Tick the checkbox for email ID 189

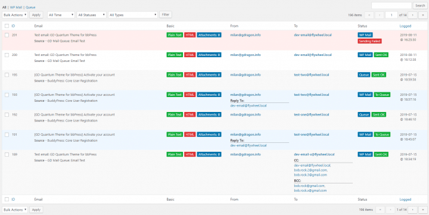click(x=7, y=154)
